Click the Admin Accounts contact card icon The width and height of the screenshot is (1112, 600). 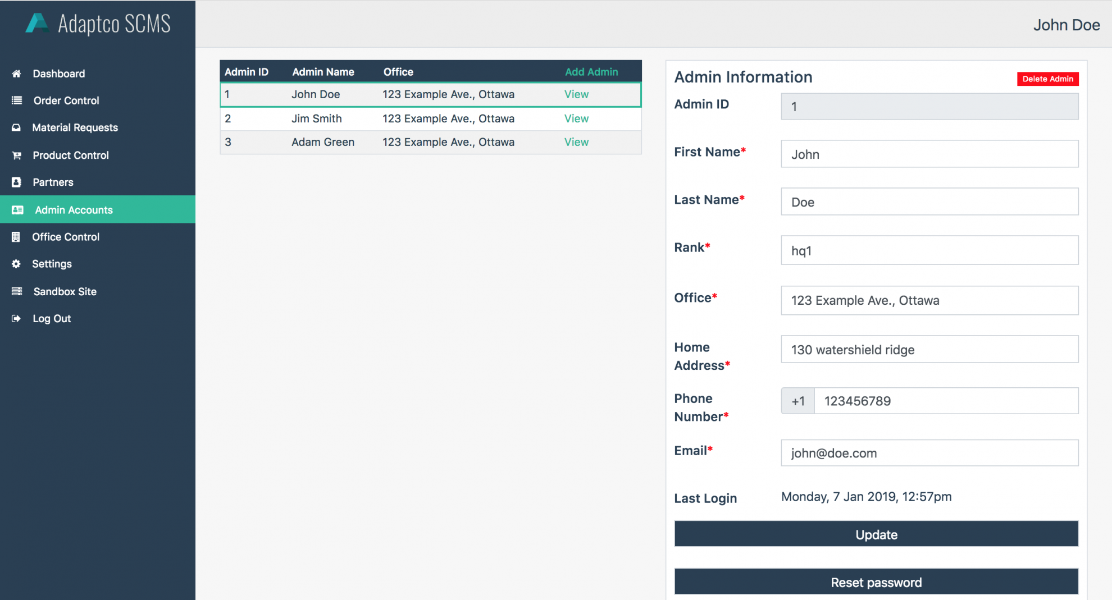point(17,209)
